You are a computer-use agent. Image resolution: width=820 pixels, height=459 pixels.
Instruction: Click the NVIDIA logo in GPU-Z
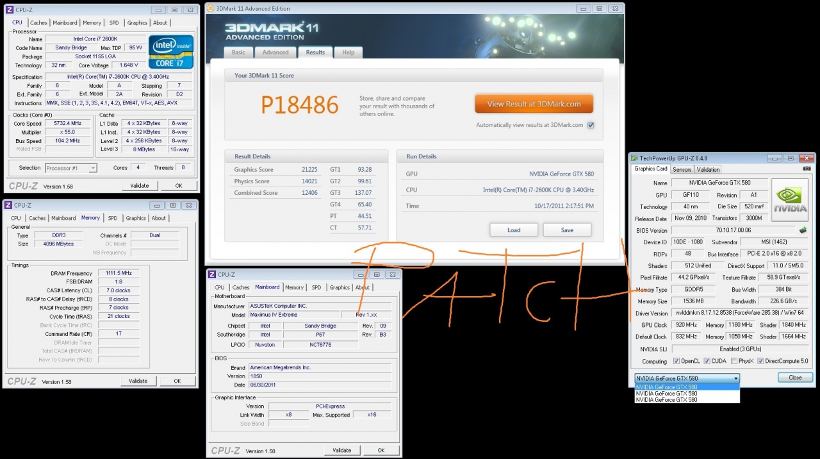[x=790, y=200]
